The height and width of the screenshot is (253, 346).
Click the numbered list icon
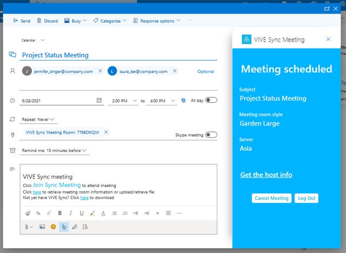pyautogui.click(x=125, y=213)
